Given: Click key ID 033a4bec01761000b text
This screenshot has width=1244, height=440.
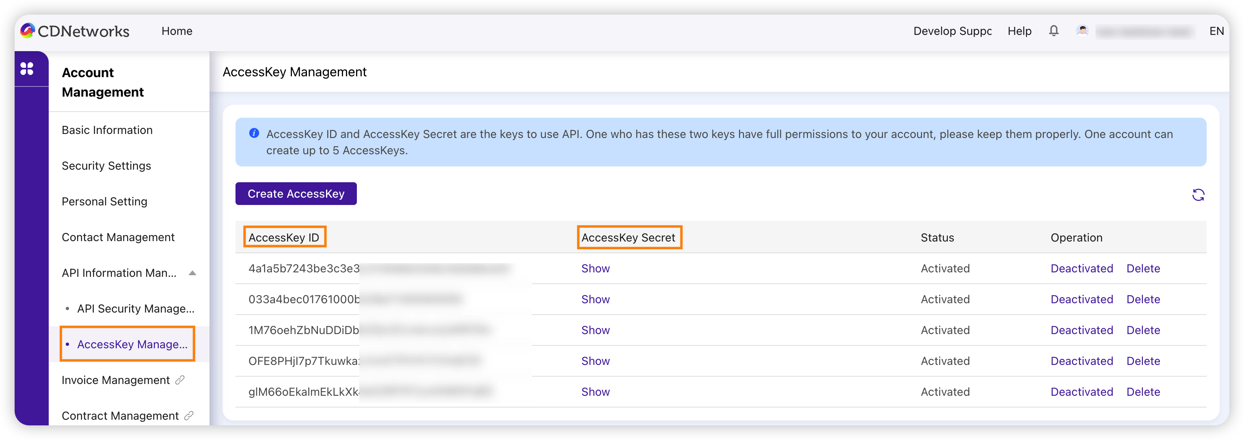Looking at the screenshot, I should [x=304, y=300].
